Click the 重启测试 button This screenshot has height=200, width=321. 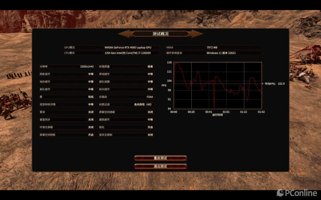pos(160,158)
